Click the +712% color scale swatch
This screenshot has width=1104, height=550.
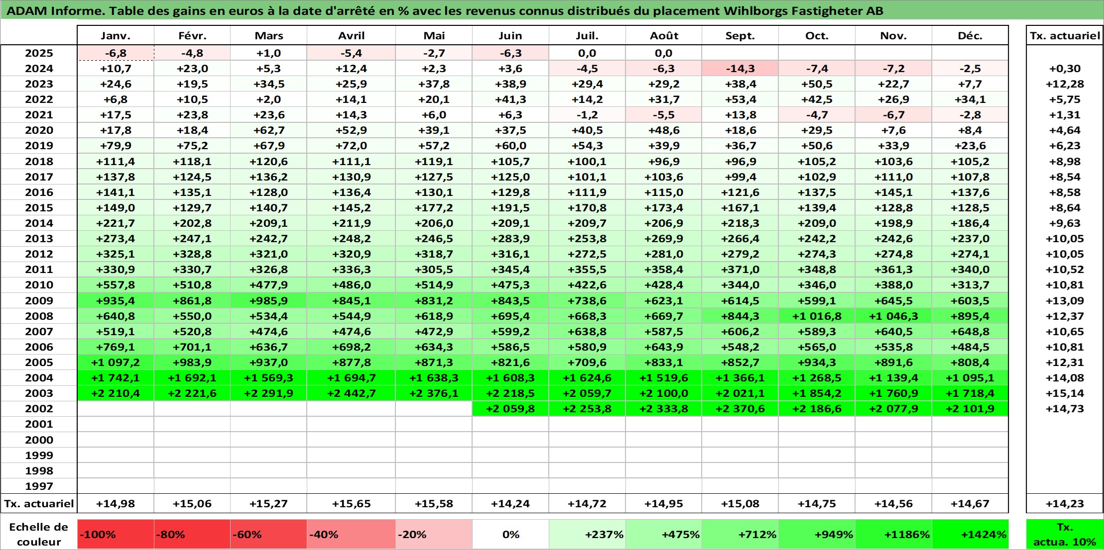click(x=740, y=535)
